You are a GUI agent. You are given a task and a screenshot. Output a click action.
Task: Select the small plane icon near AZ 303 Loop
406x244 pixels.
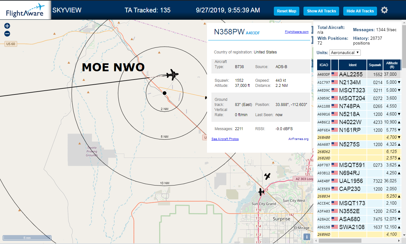point(267,176)
